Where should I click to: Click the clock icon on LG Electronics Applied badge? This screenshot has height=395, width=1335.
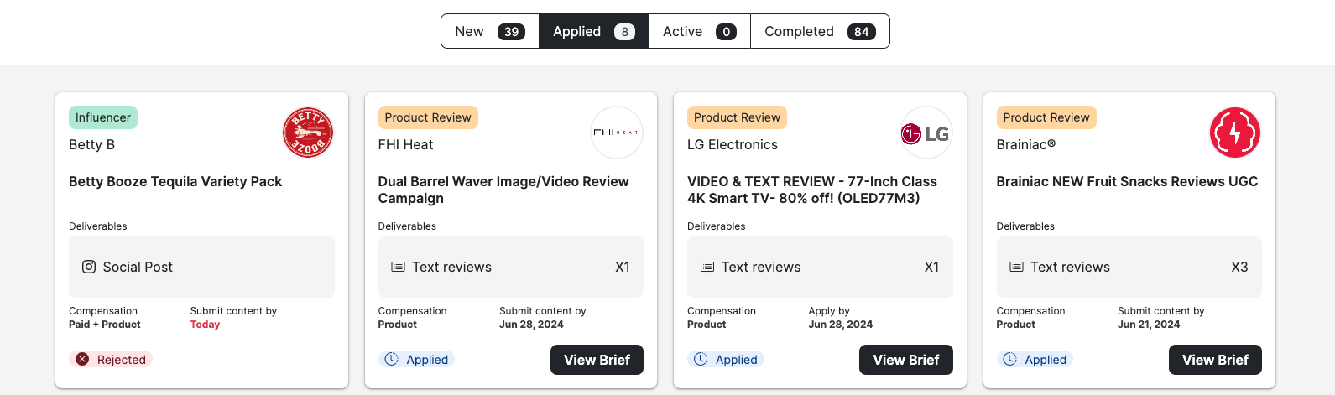point(701,359)
